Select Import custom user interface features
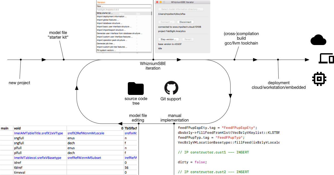Viewport: 334px width, 175px height. coord(124,37)
